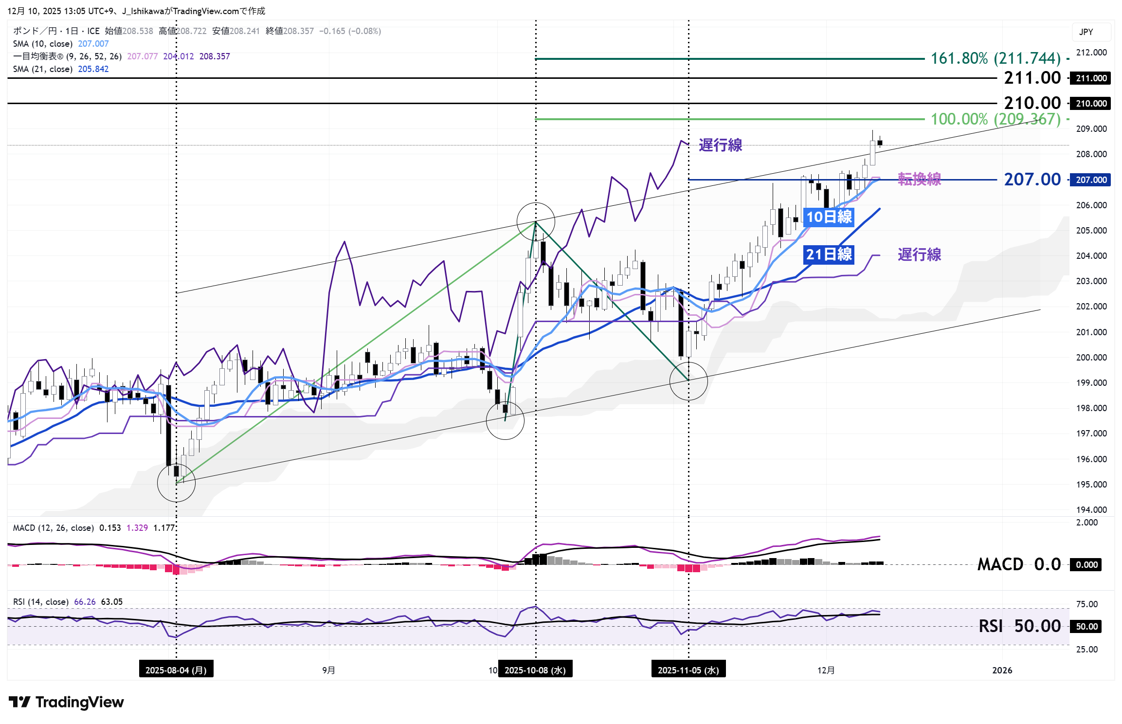Click the RSI 50.00 axis label
The width and height of the screenshot is (1122, 724).
tap(1086, 627)
